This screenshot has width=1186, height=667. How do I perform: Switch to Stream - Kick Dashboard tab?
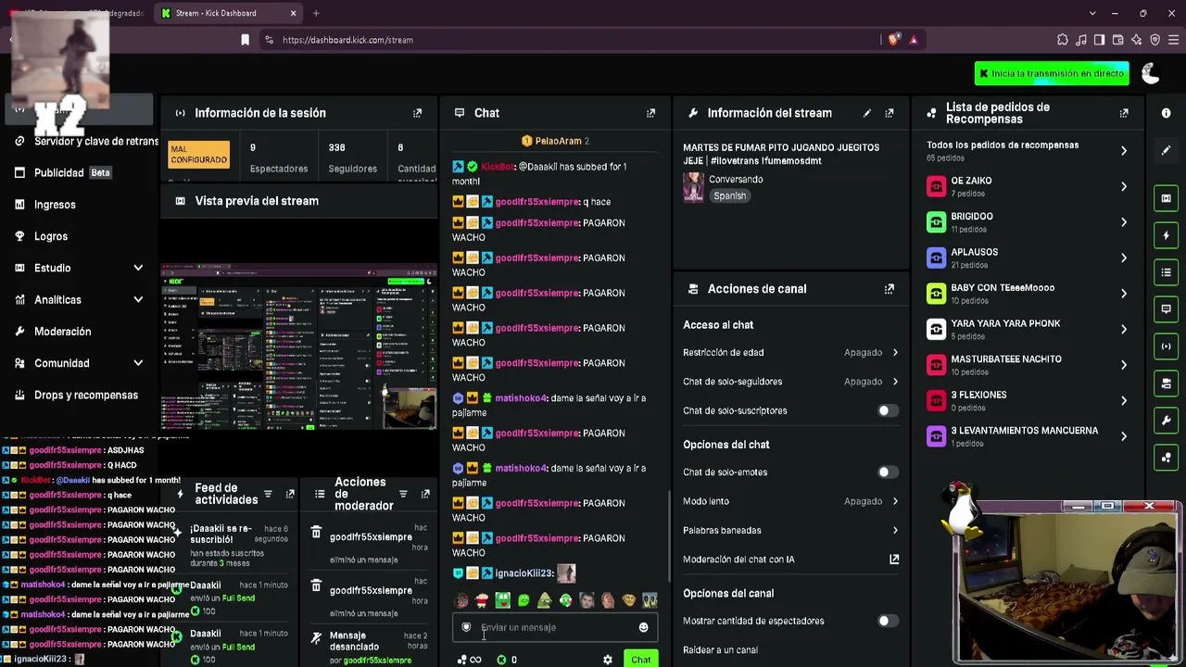pyautogui.click(x=229, y=13)
